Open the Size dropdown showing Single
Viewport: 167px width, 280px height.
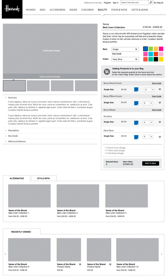125,49
